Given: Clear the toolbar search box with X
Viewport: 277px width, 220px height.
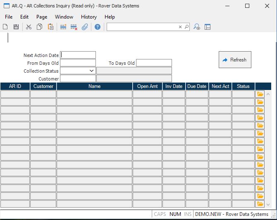Looking at the screenshot, I should pos(180,27).
